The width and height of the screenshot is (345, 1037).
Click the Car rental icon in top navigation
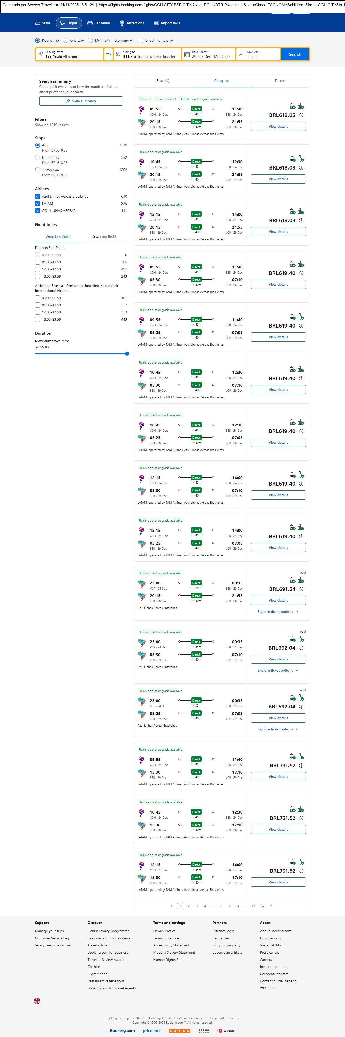(90, 23)
